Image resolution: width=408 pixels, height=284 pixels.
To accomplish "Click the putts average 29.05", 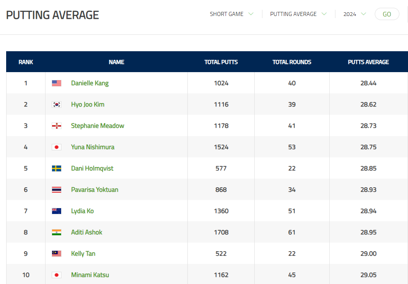I will coord(369,275).
